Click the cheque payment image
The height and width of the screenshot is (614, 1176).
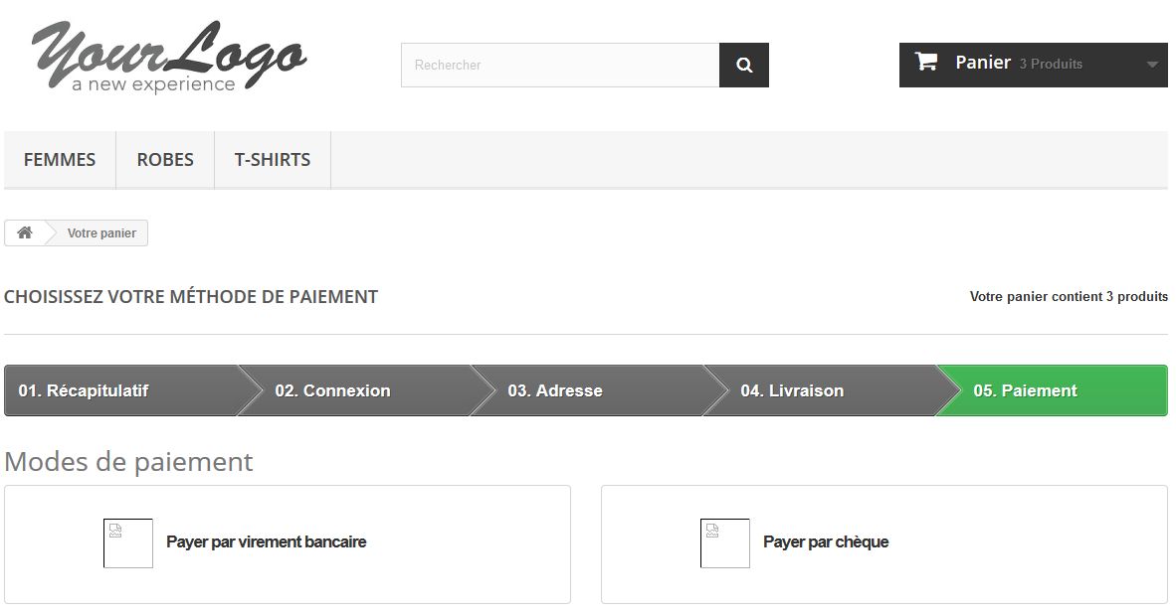pos(724,542)
